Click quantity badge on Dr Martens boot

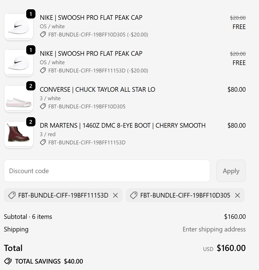coord(31,122)
